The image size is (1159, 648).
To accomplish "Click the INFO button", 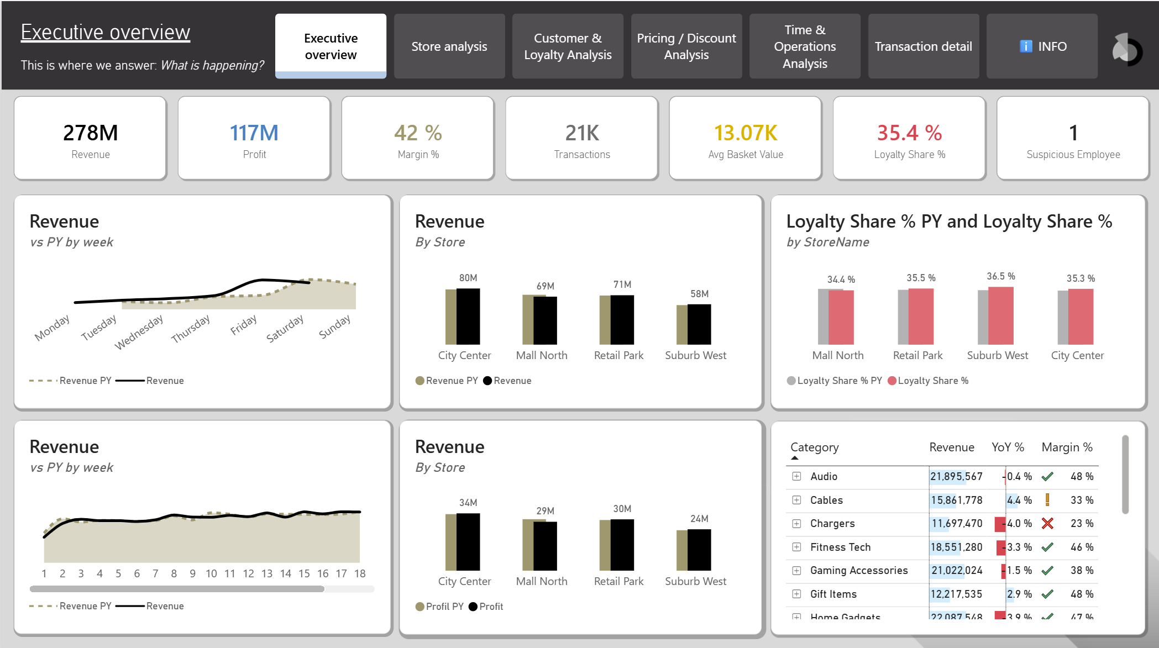I will 1042,46.
